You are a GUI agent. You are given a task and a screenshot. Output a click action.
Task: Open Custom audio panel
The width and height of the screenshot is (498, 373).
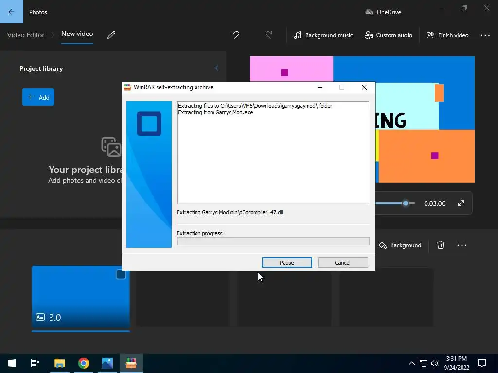pos(389,35)
